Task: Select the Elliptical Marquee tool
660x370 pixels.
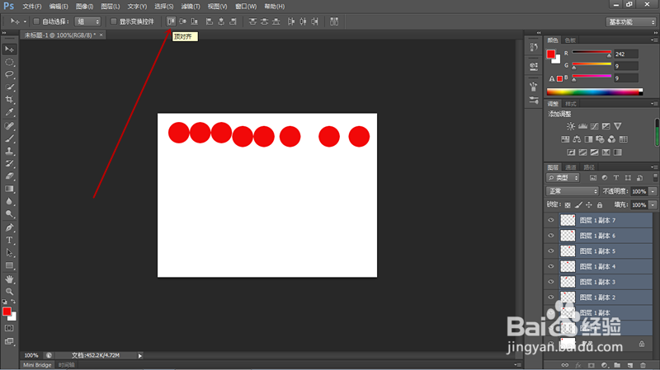Action: tap(9, 63)
